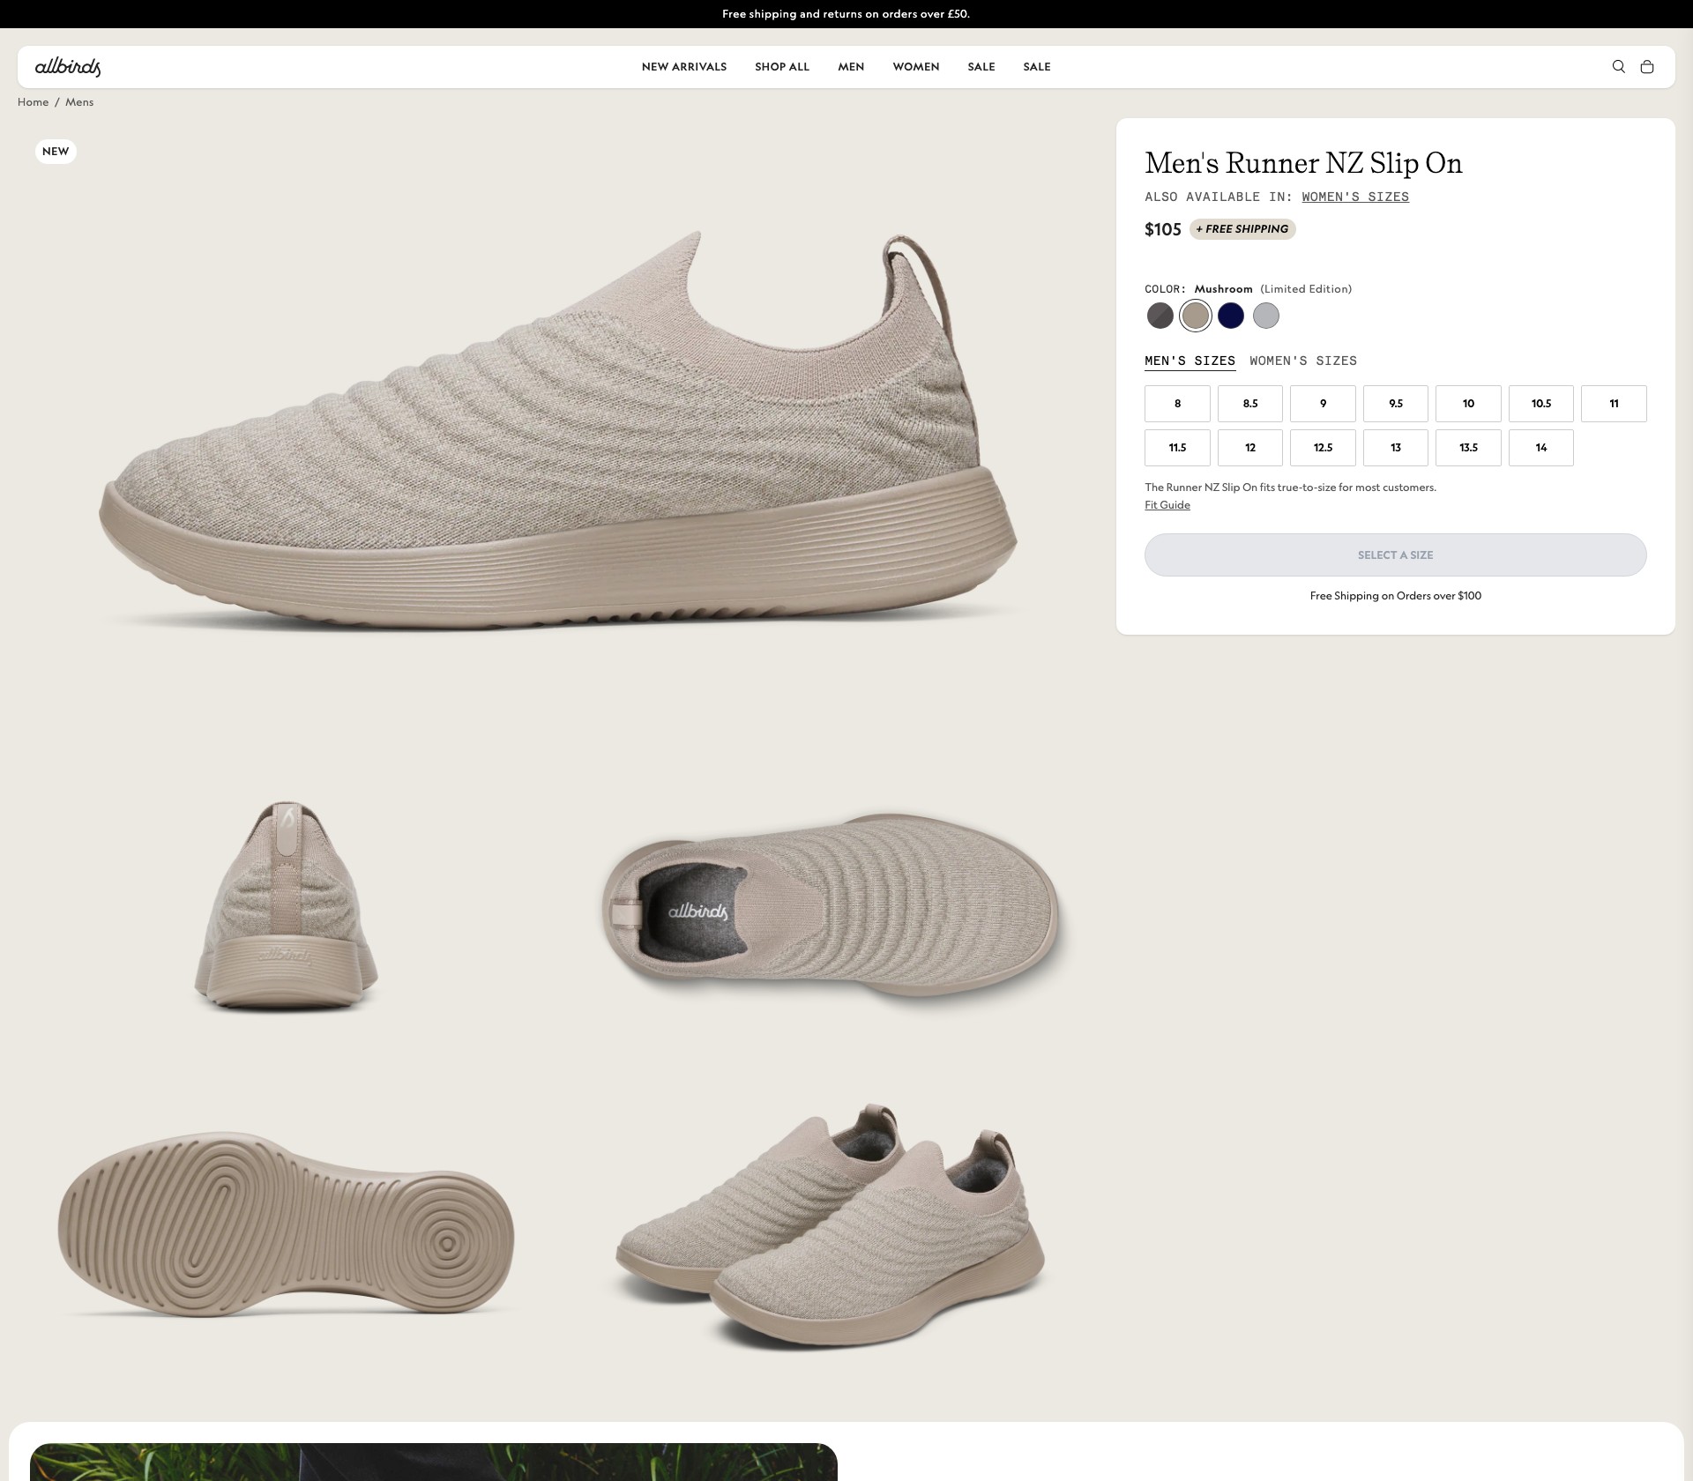Go to Home breadcrumb
This screenshot has width=1693, height=1481.
[x=34, y=102]
